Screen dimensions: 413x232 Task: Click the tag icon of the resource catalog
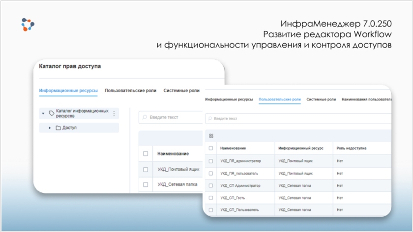52,113
